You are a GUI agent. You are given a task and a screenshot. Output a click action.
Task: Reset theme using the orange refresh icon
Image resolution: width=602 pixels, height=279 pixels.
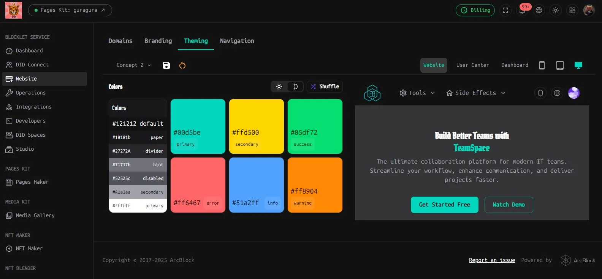(x=182, y=65)
